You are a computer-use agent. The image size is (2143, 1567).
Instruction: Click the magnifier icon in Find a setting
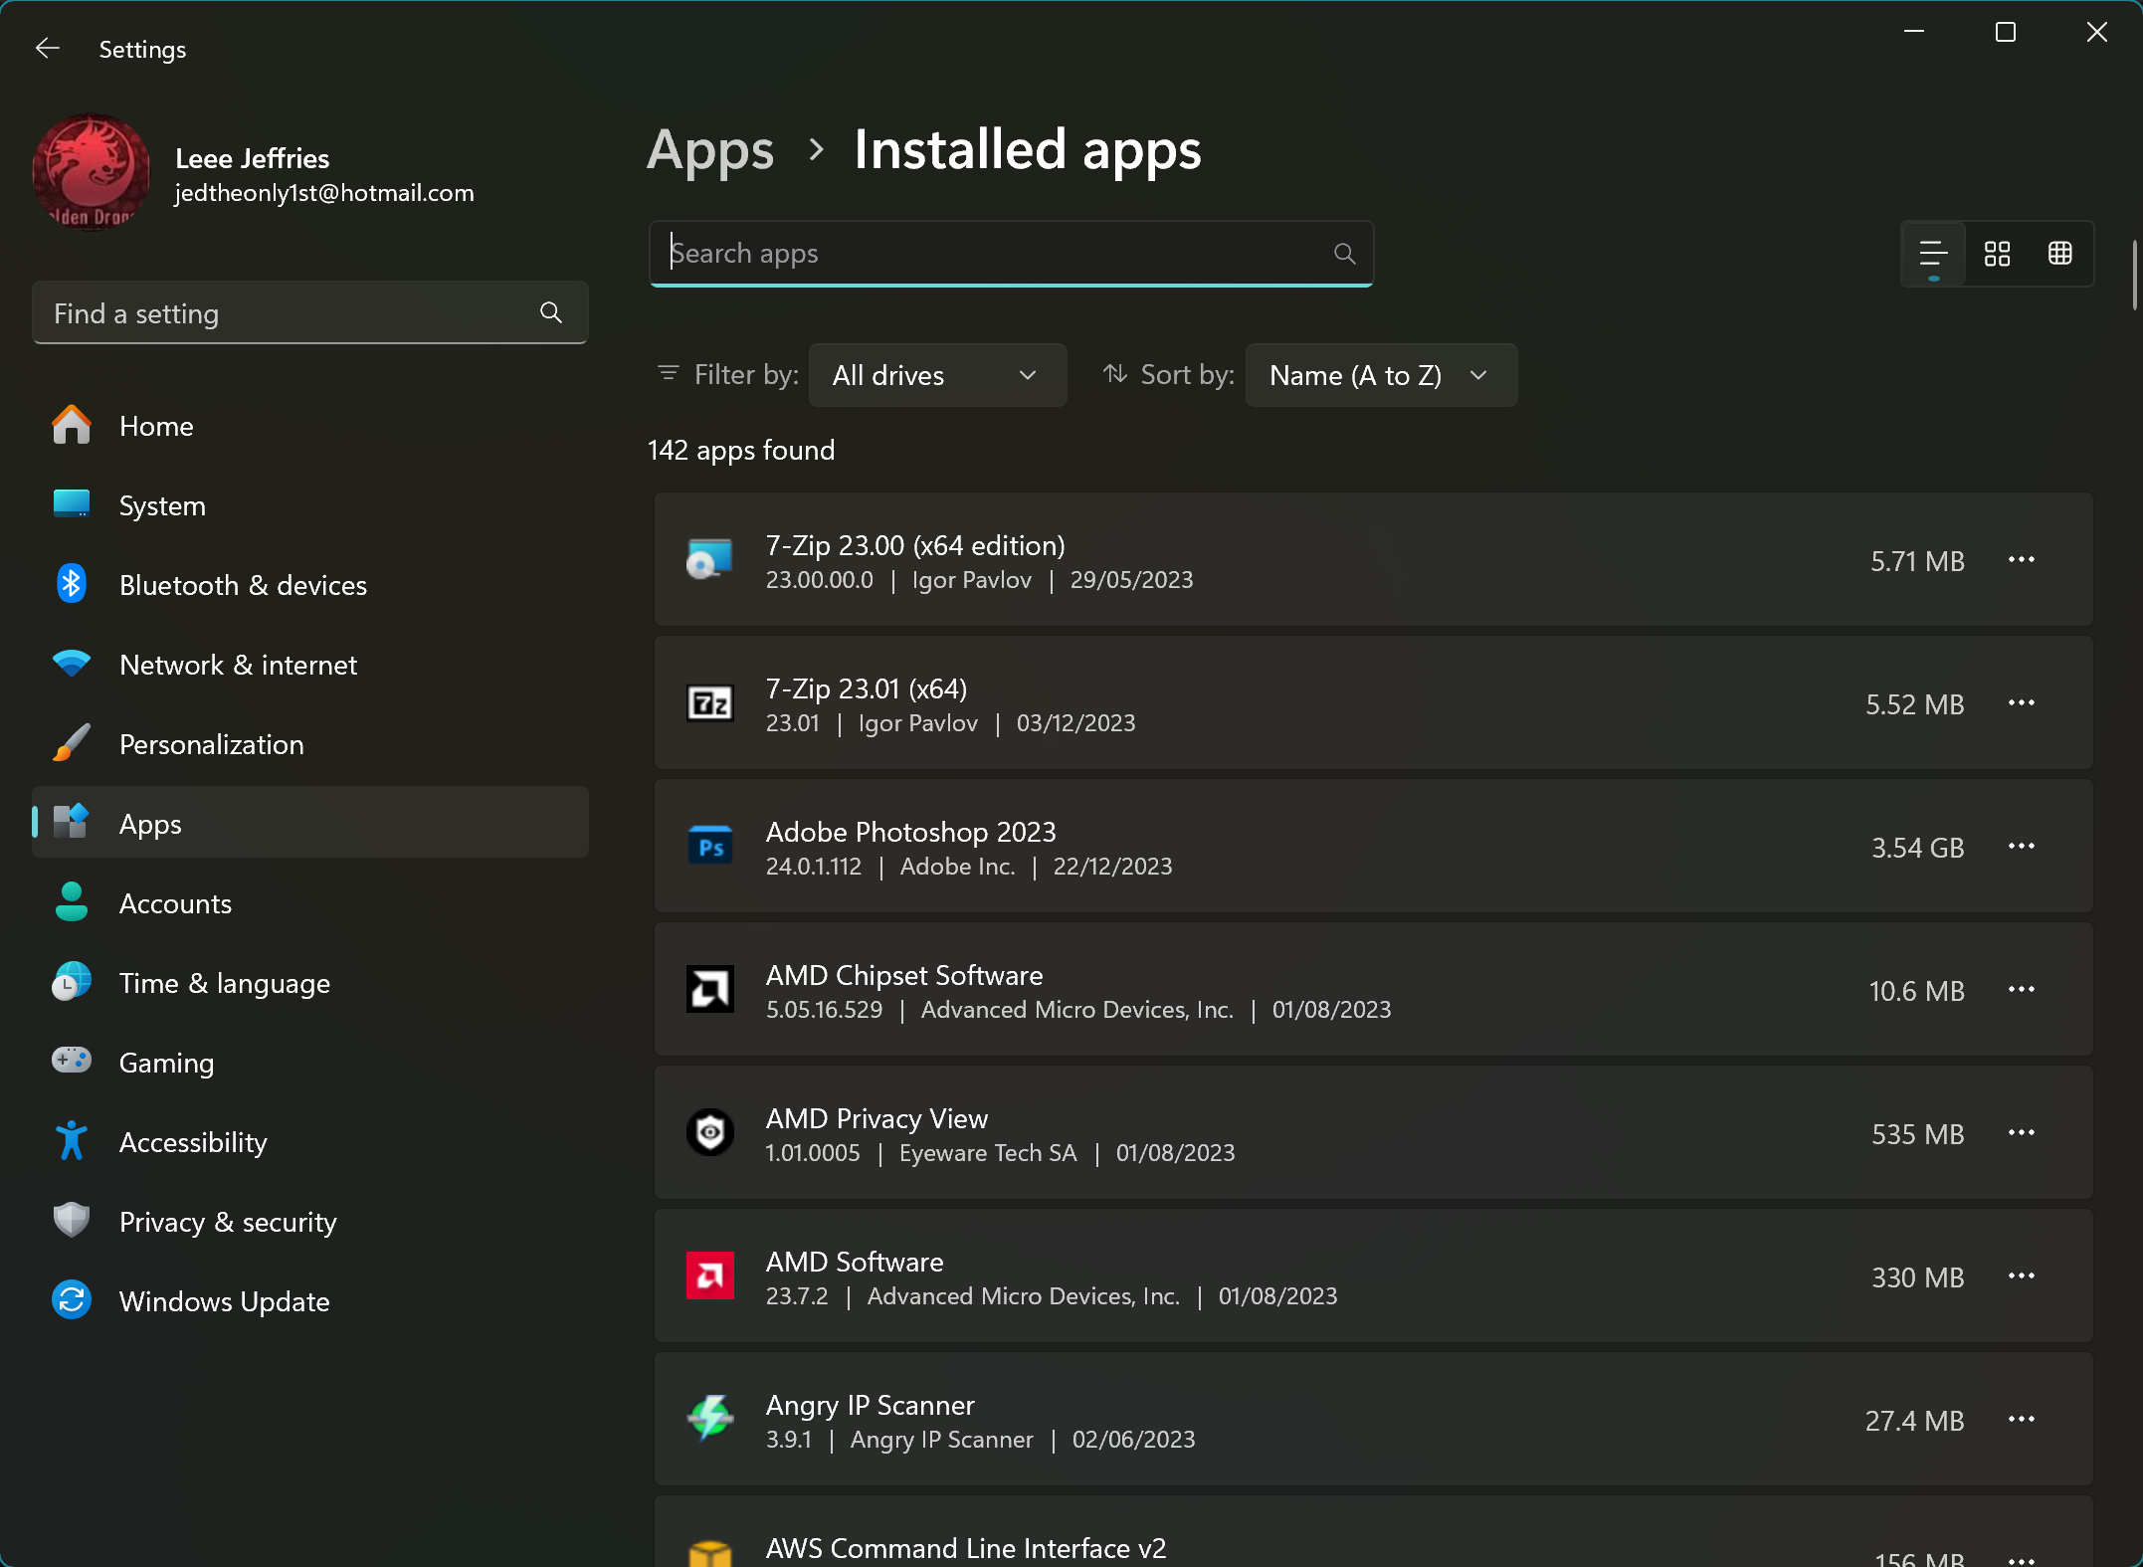550,313
